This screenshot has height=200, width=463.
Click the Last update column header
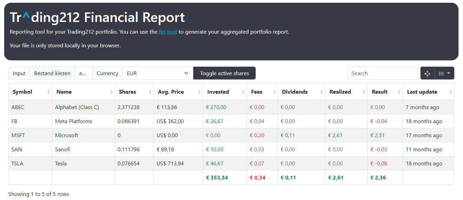[429, 92]
